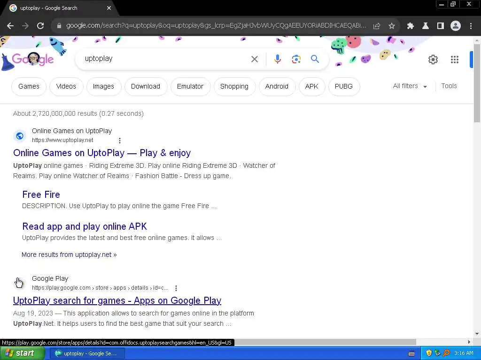Screen dimensions: 481x360
Task: Apply the PUBG filter chip
Action: coord(344,87)
